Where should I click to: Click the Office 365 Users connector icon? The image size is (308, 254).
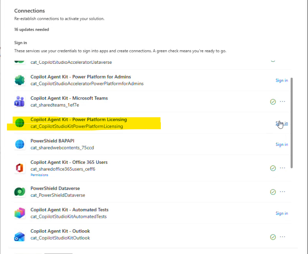tap(19, 168)
